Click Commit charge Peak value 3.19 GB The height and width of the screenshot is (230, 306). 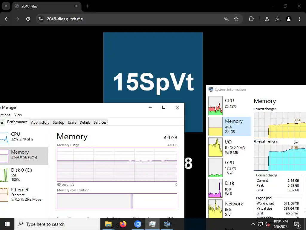293,185
